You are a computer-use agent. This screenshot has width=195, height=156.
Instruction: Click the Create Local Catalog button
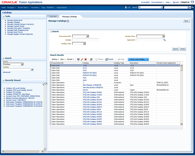[x=137, y=59]
